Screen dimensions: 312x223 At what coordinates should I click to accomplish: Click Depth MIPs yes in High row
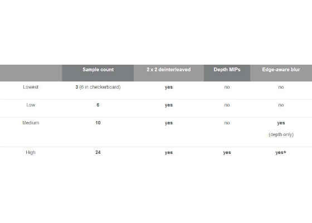click(227, 153)
